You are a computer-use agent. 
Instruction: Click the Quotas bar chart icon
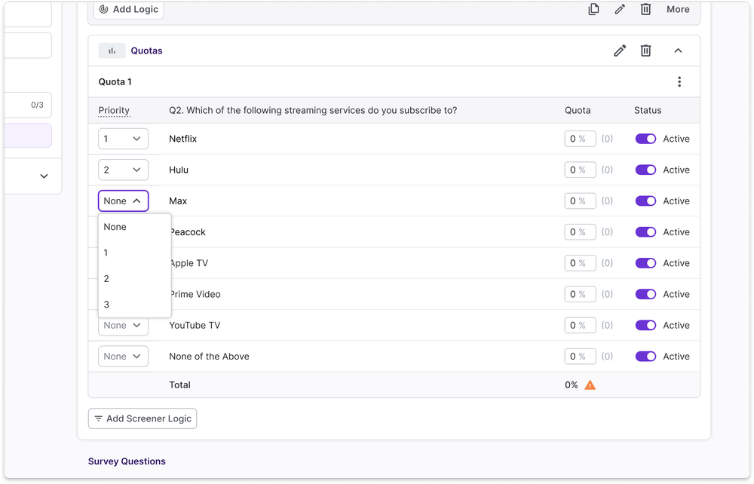(x=112, y=51)
